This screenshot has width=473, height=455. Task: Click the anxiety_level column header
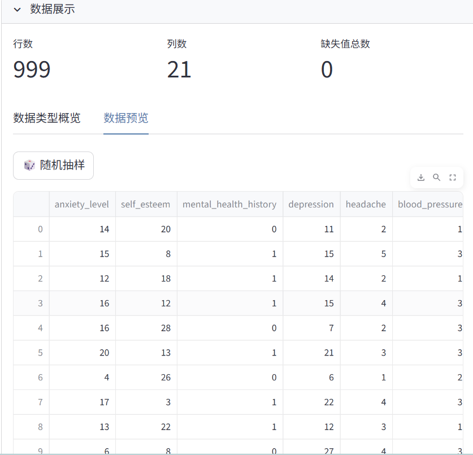click(82, 205)
